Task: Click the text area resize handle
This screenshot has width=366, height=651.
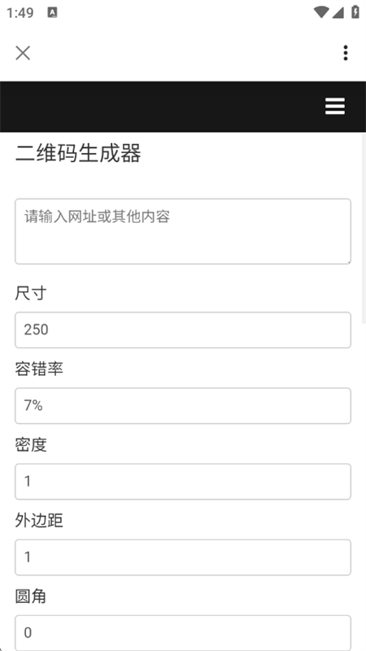Action: click(348, 261)
